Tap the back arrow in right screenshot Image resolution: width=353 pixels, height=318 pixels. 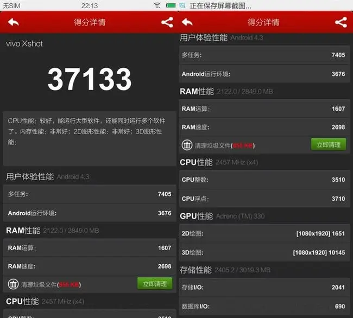point(187,22)
